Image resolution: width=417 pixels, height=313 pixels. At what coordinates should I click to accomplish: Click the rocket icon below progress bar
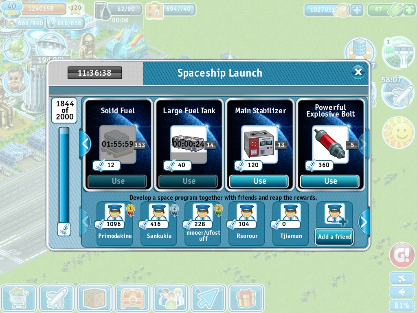[x=64, y=229]
